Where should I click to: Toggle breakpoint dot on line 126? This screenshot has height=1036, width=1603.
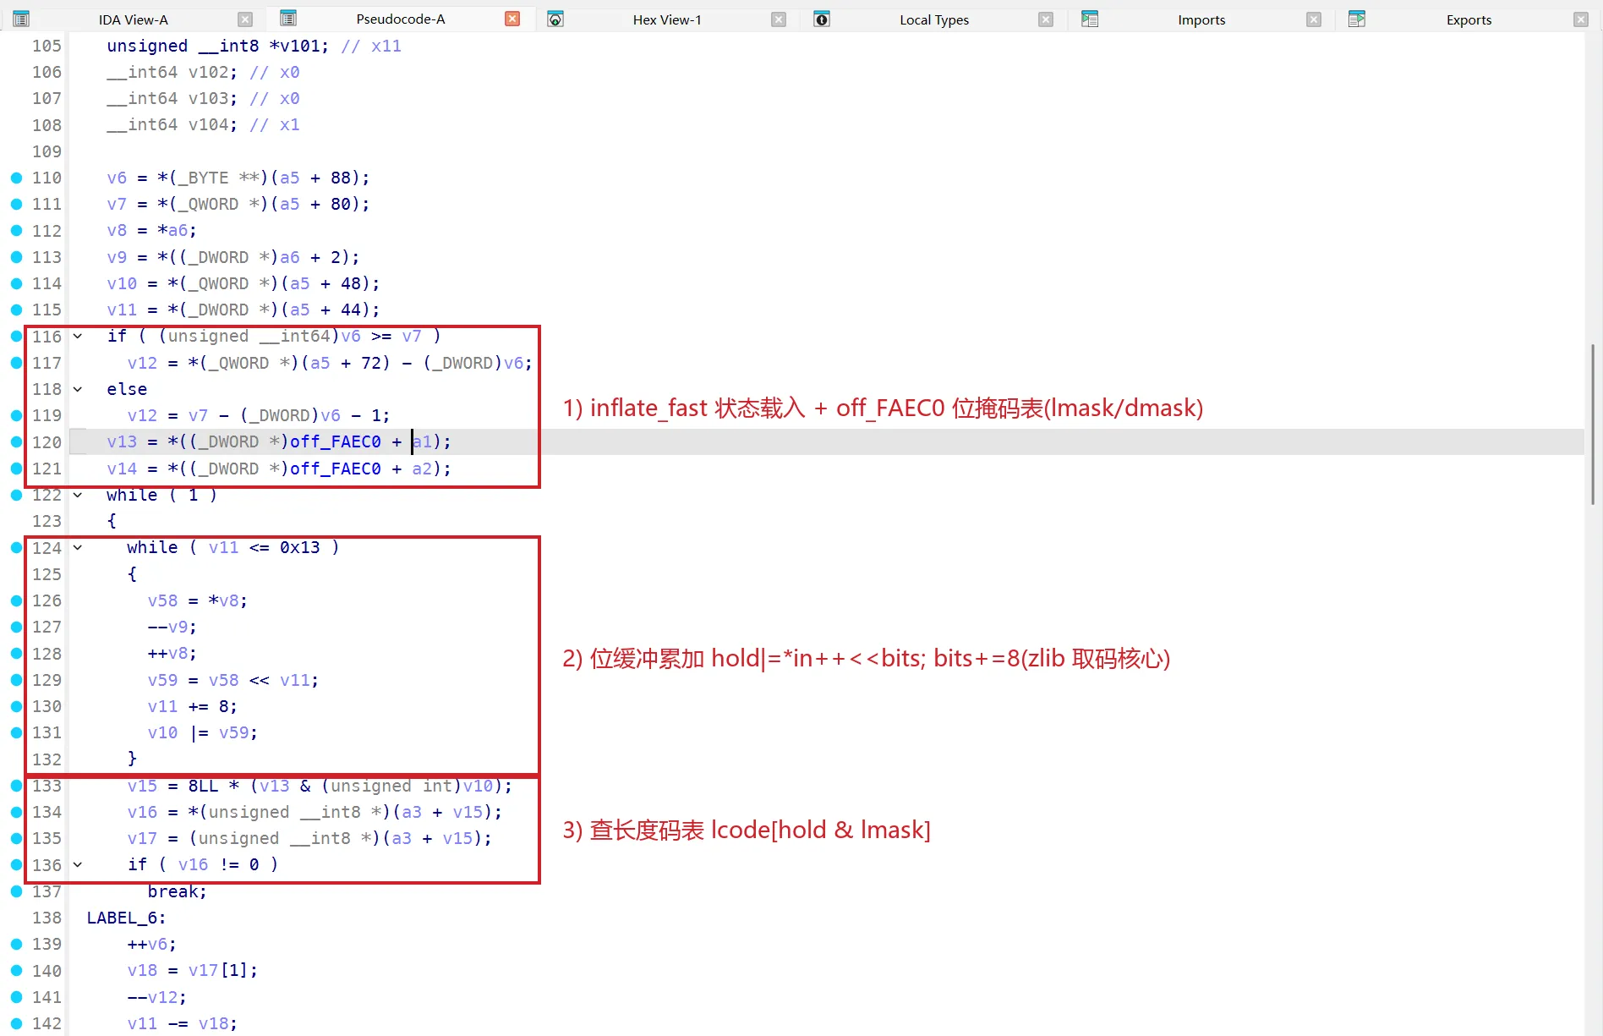click(x=16, y=600)
